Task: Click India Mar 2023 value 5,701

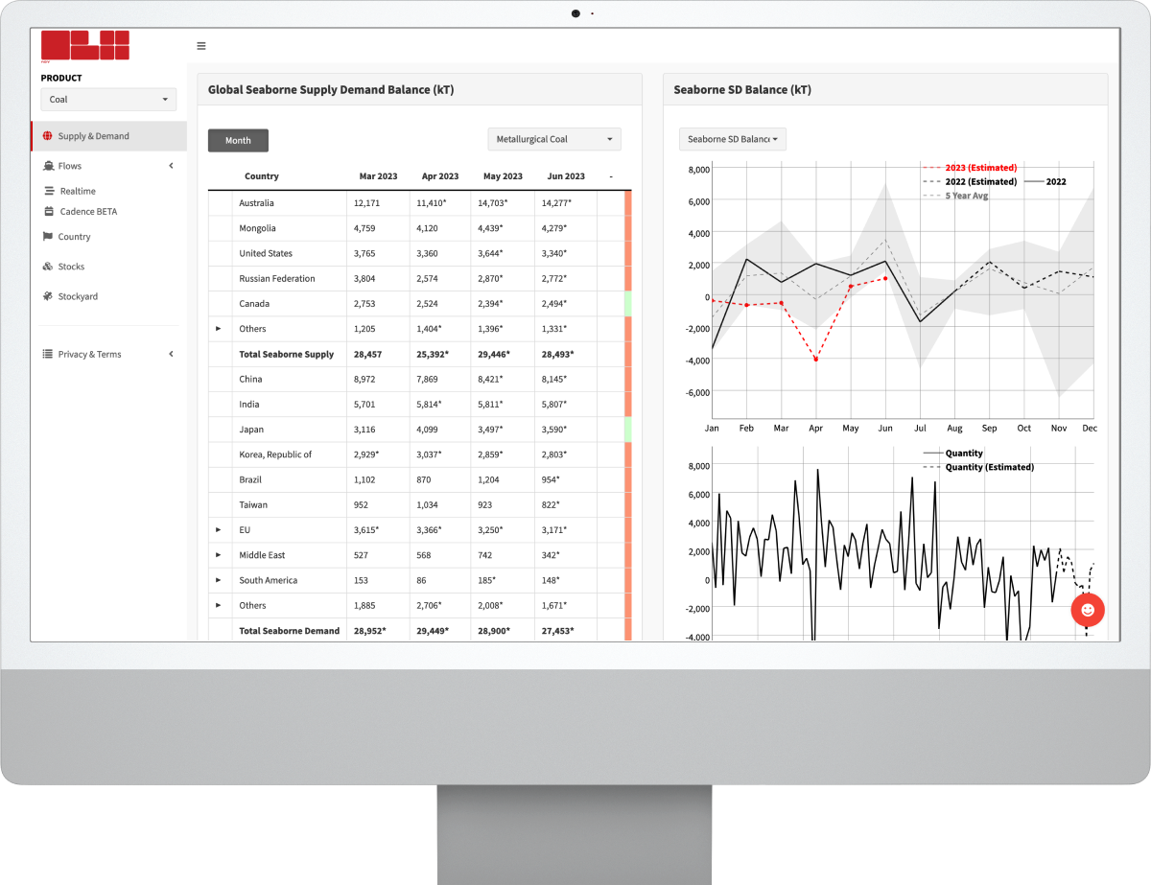Action: tap(365, 405)
